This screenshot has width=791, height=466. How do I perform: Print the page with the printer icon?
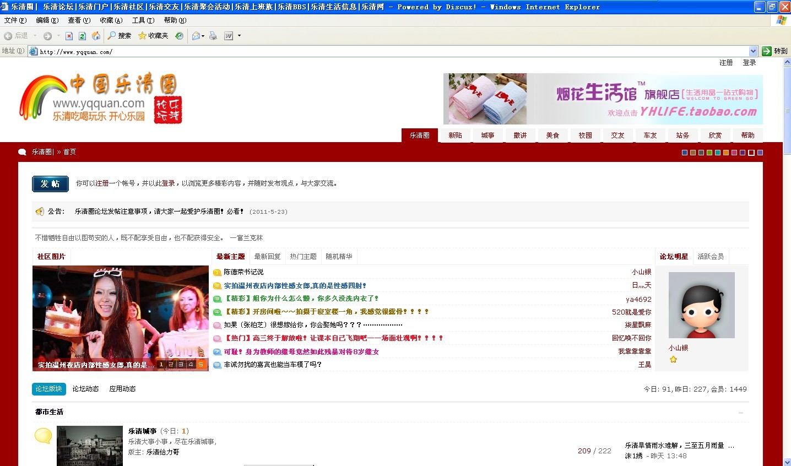click(x=213, y=36)
